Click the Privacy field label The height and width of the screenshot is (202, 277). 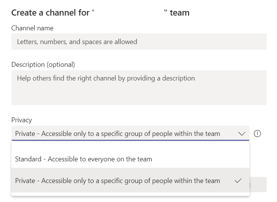coord(22,120)
